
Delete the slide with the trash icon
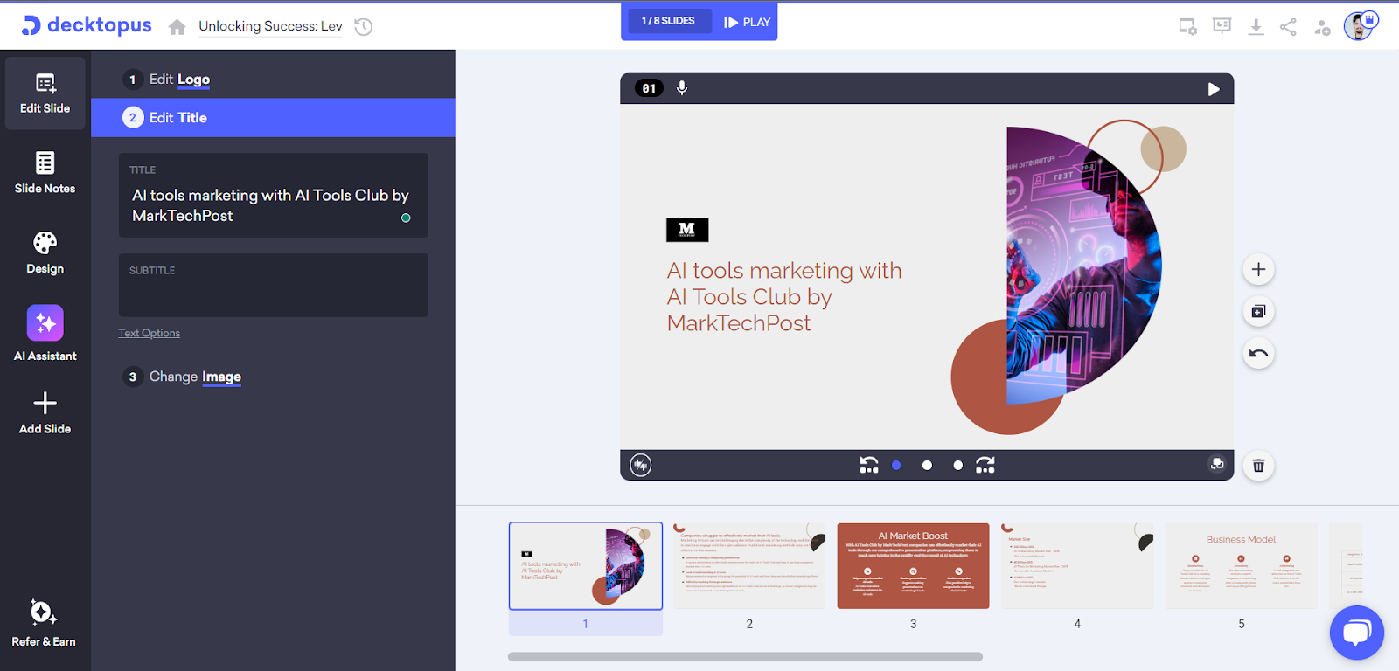click(x=1258, y=466)
